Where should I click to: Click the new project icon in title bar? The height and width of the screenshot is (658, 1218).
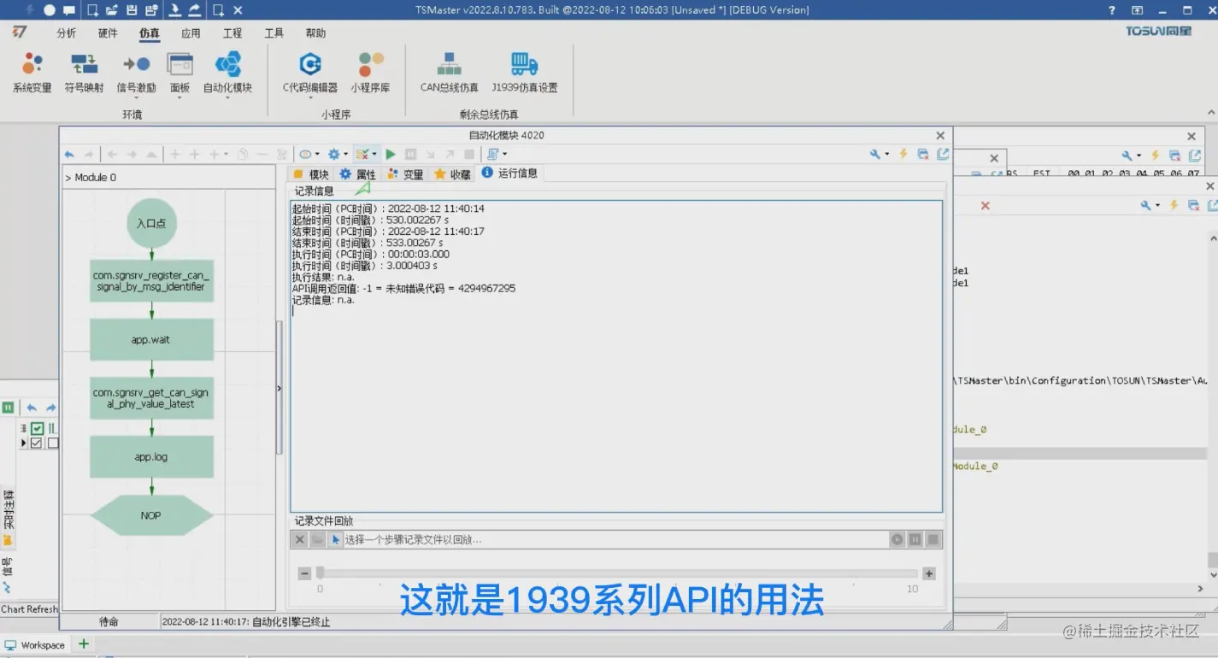click(92, 10)
